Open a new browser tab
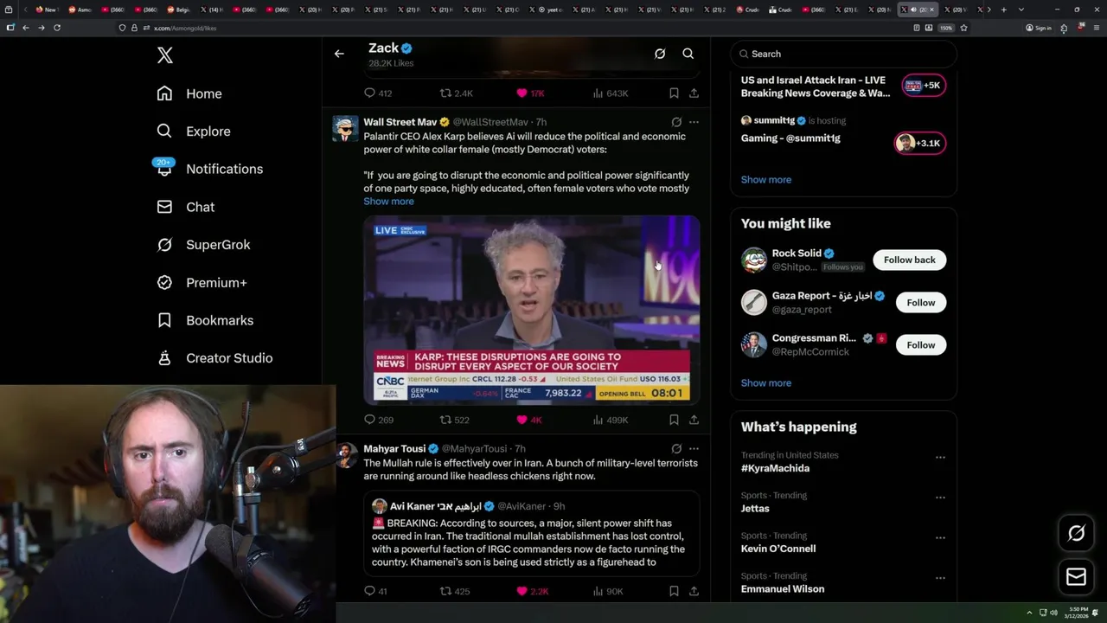This screenshot has width=1107, height=623. pyautogui.click(x=1003, y=10)
